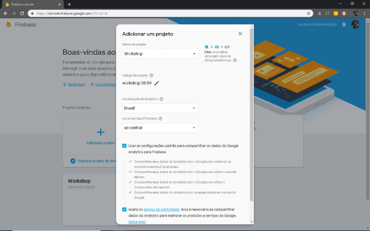
Task: Open the notifications bell
Action: click(344, 24)
